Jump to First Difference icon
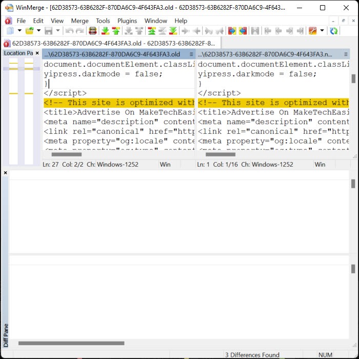 (x=152, y=31)
